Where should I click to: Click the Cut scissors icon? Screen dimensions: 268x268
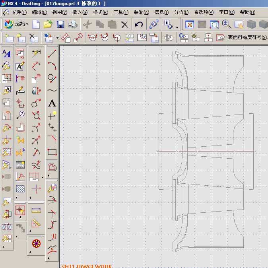tap(87, 24)
